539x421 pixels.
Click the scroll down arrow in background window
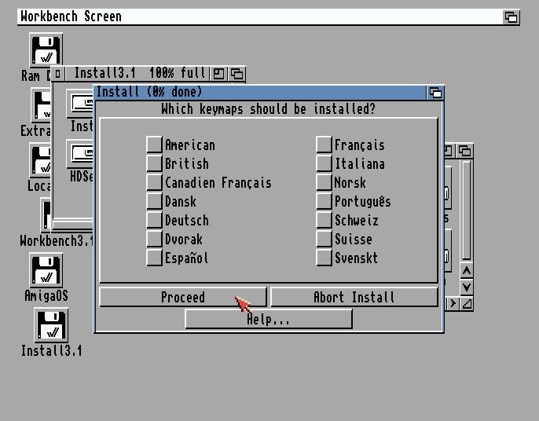point(467,287)
